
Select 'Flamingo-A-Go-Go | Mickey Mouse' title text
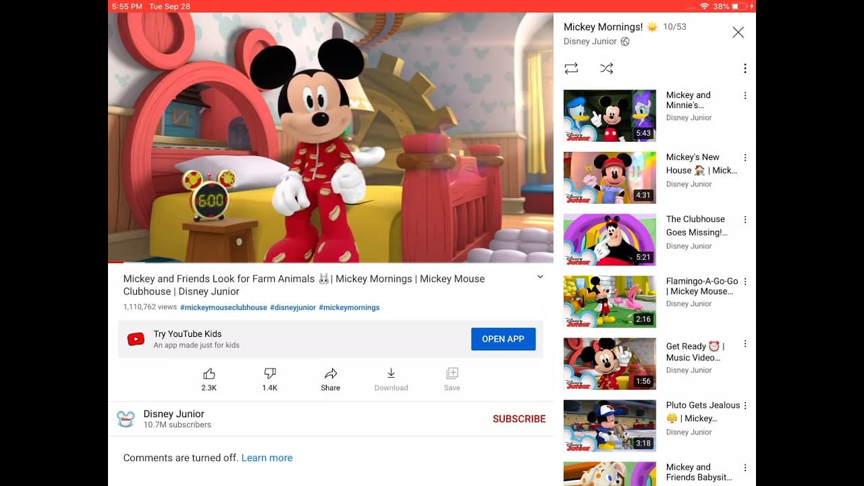point(702,286)
